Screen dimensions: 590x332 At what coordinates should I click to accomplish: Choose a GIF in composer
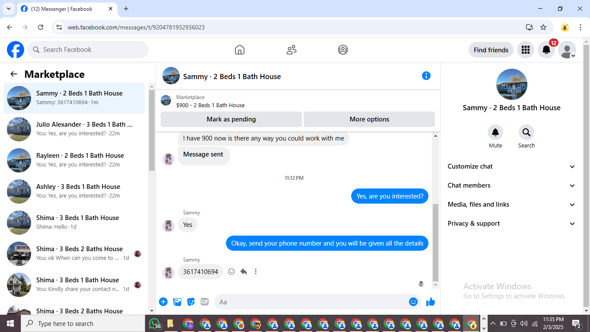click(x=205, y=302)
